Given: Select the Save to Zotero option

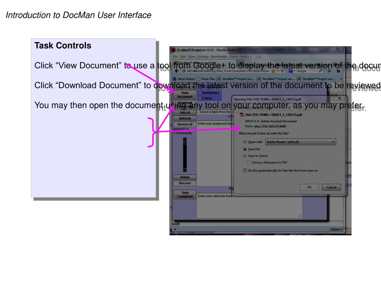Looking at the screenshot, I should click(245, 156).
